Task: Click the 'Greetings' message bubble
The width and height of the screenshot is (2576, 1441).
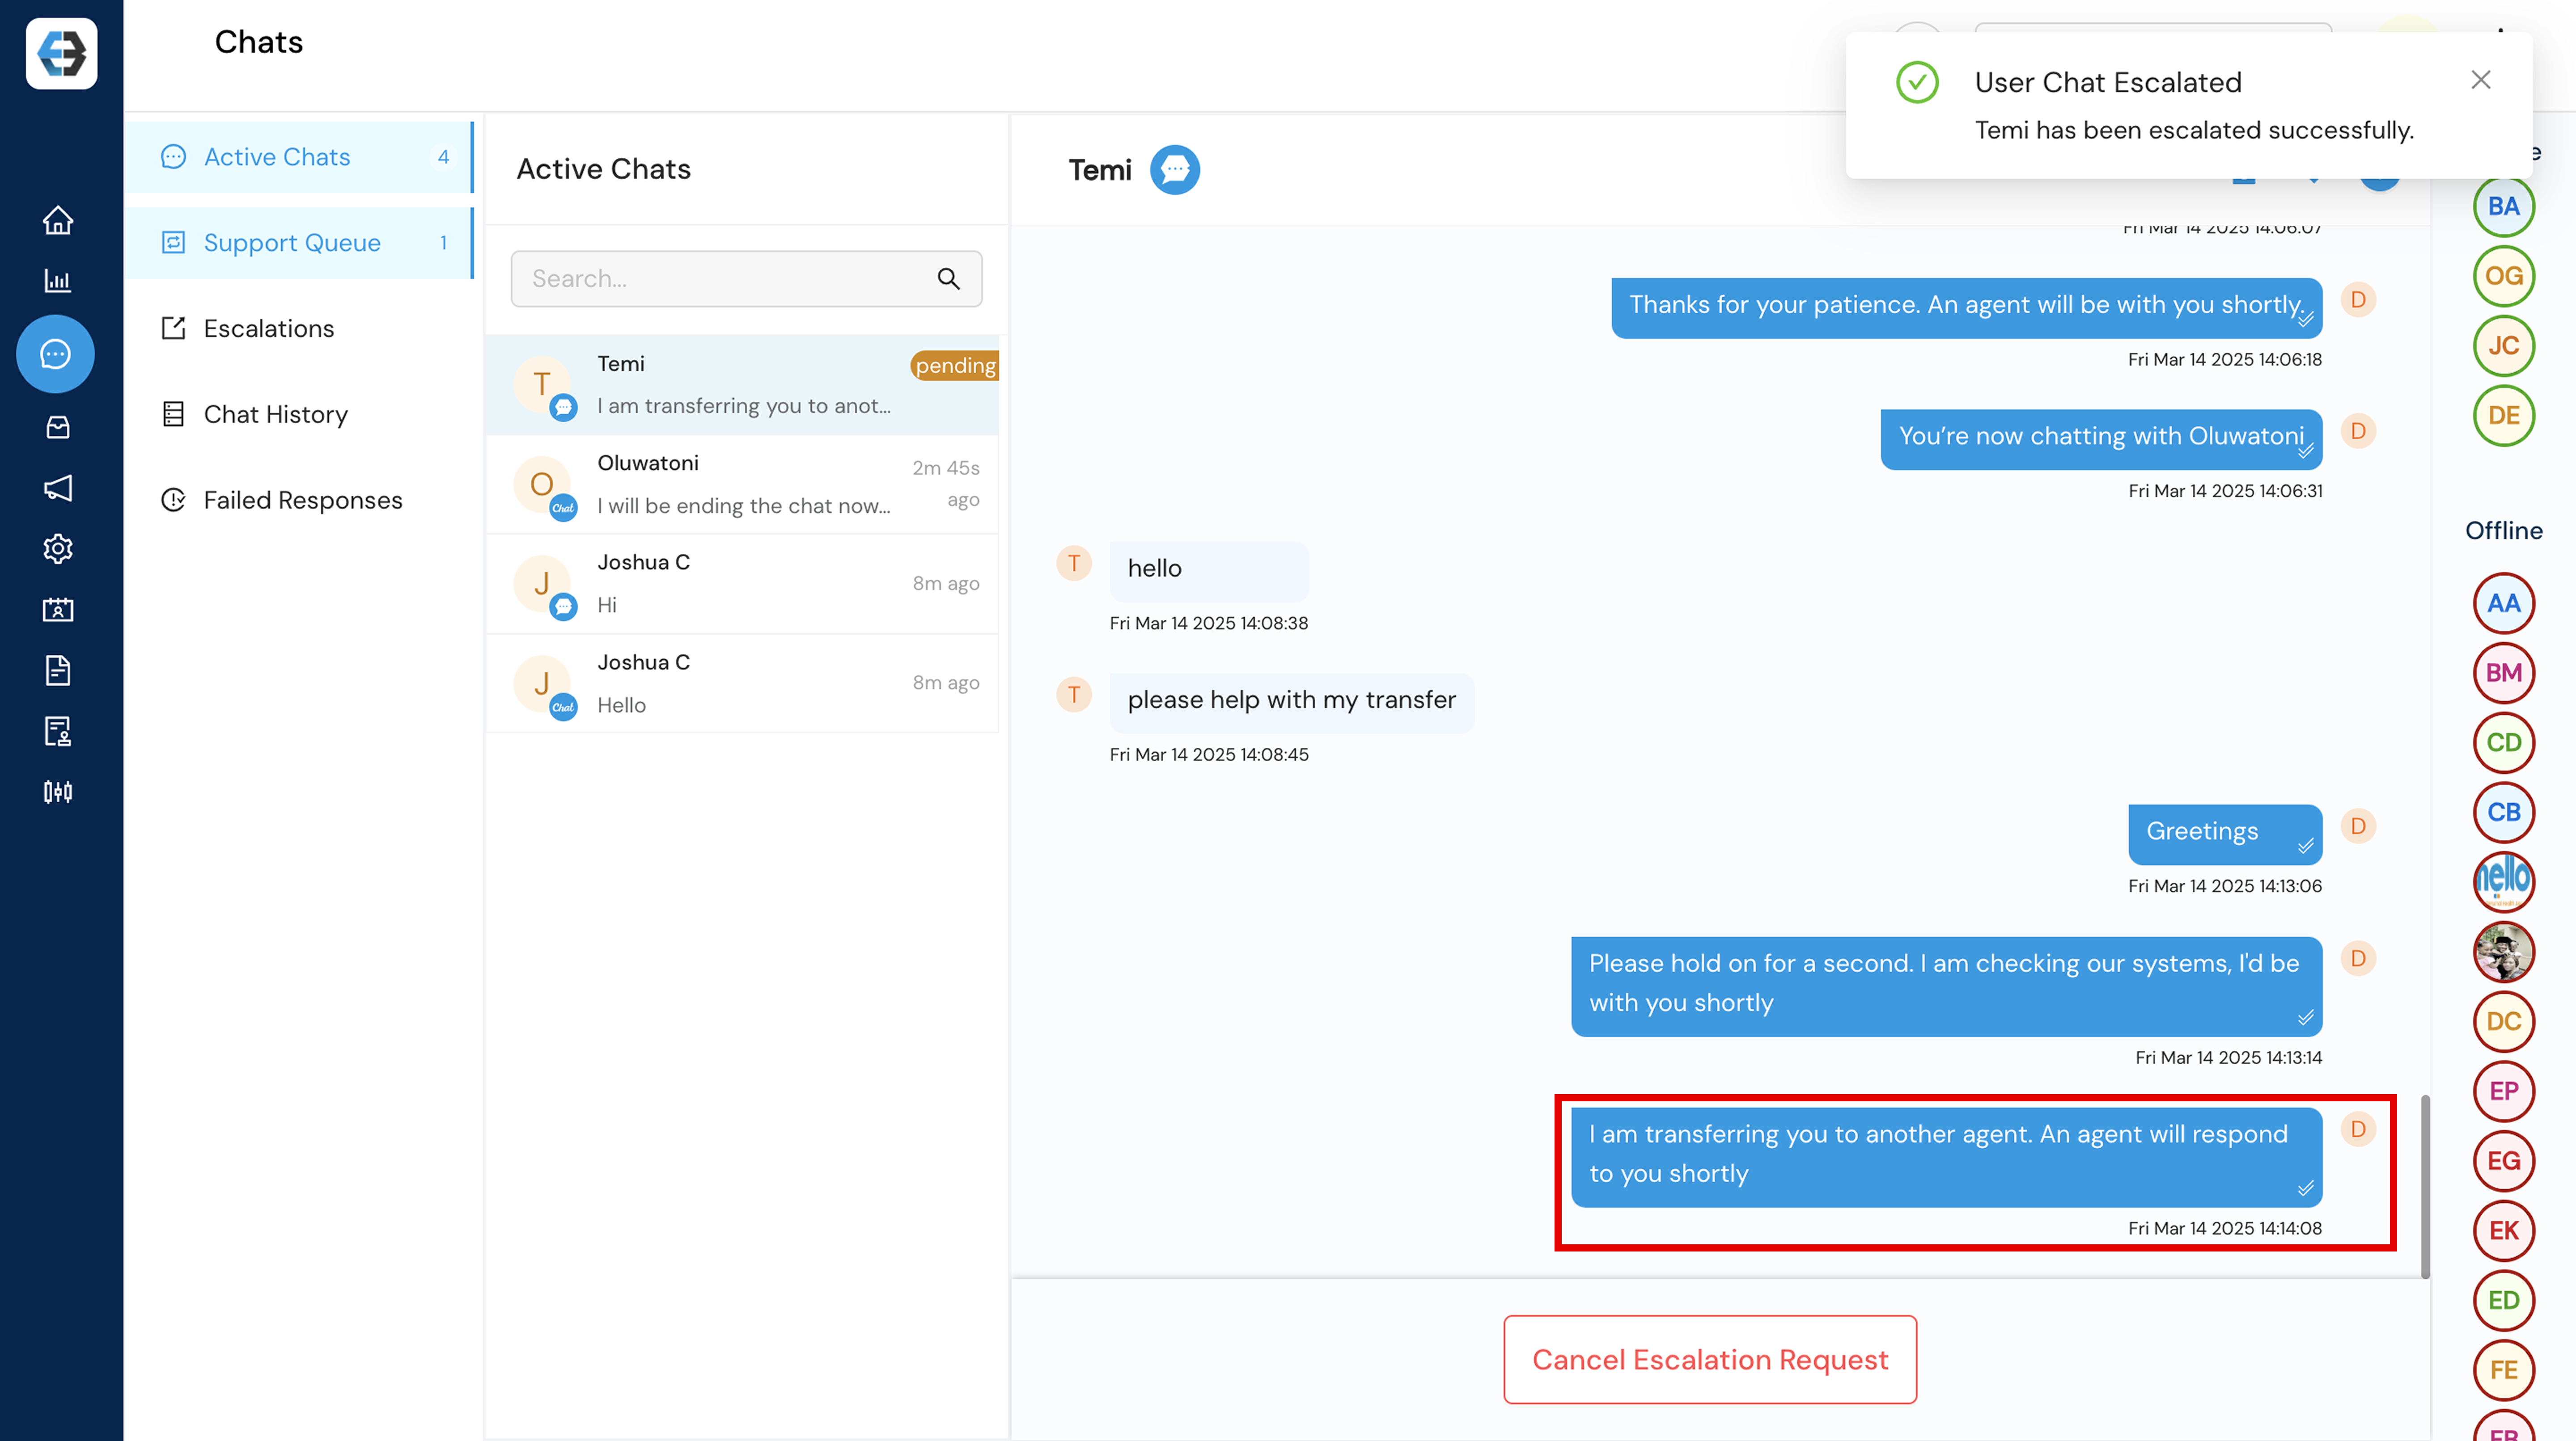Action: (2224, 834)
